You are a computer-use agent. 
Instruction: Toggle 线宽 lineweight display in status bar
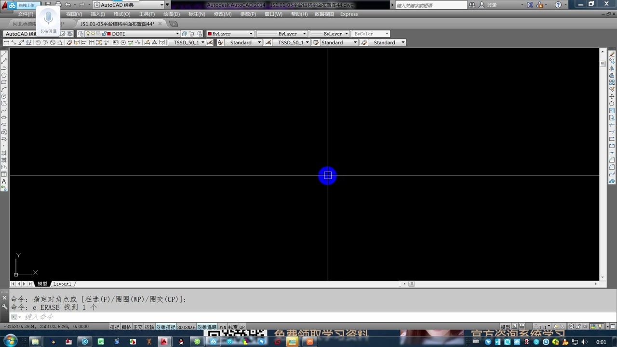coord(233,327)
